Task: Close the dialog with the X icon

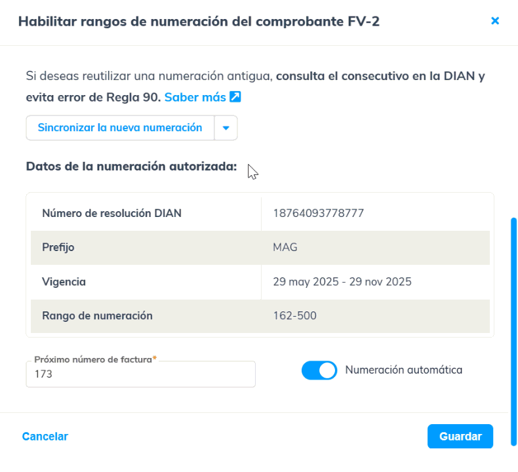Action: [x=495, y=21]
